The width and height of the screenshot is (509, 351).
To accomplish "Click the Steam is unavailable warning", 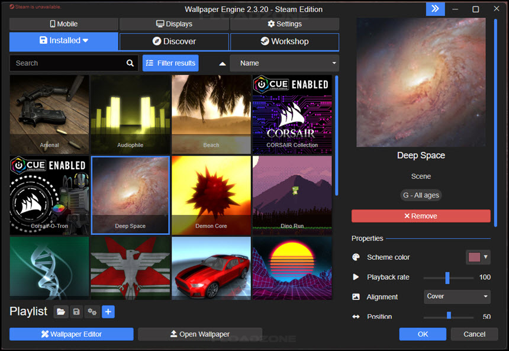I will coord(35,7).
